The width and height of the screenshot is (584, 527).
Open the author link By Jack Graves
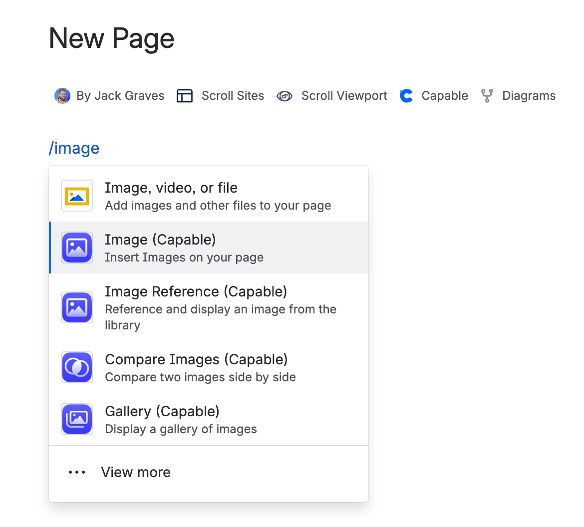click(x=120, y=96)
